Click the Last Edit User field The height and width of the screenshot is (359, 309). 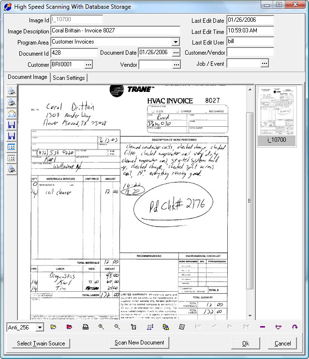pyautogui.click(x=250, y=42)
